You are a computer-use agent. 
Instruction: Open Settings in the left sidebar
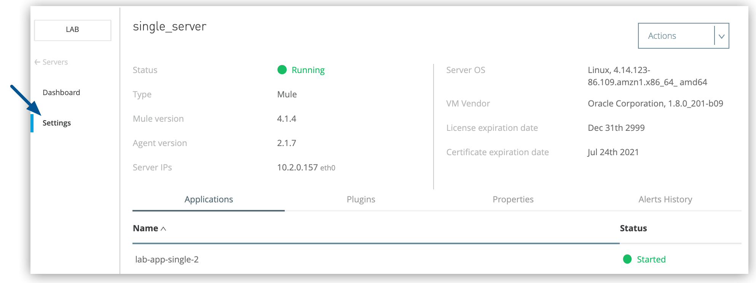tap(57, 123)
